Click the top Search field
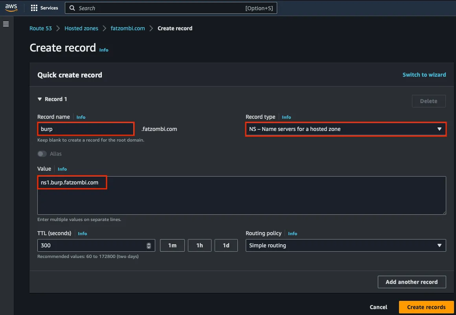This screenshot has height=315, width=456. [x=171, y=8]
